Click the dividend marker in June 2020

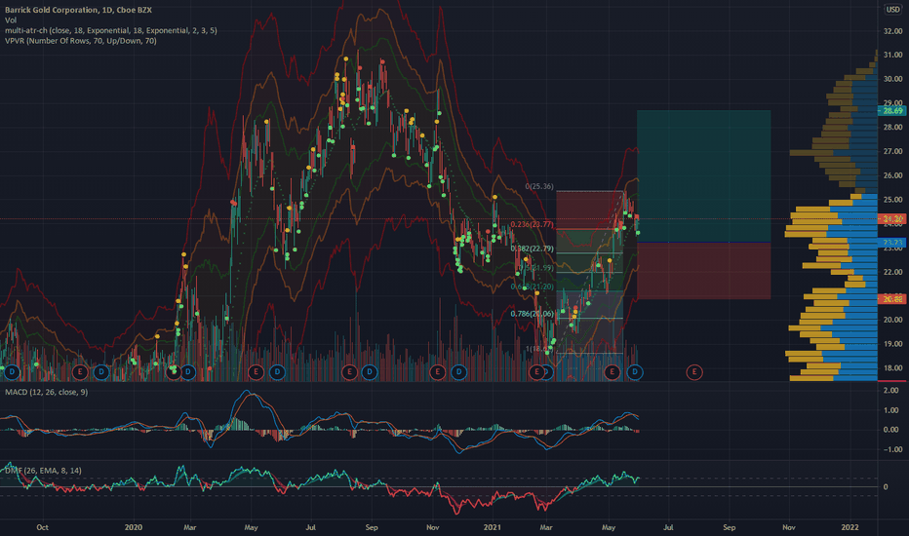pos(277,372)
